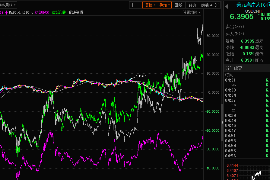This screenshot has height=180, width=270.
Task: Toggle the 造纸印刷 overlay series
Action: [x=59, y=12]
